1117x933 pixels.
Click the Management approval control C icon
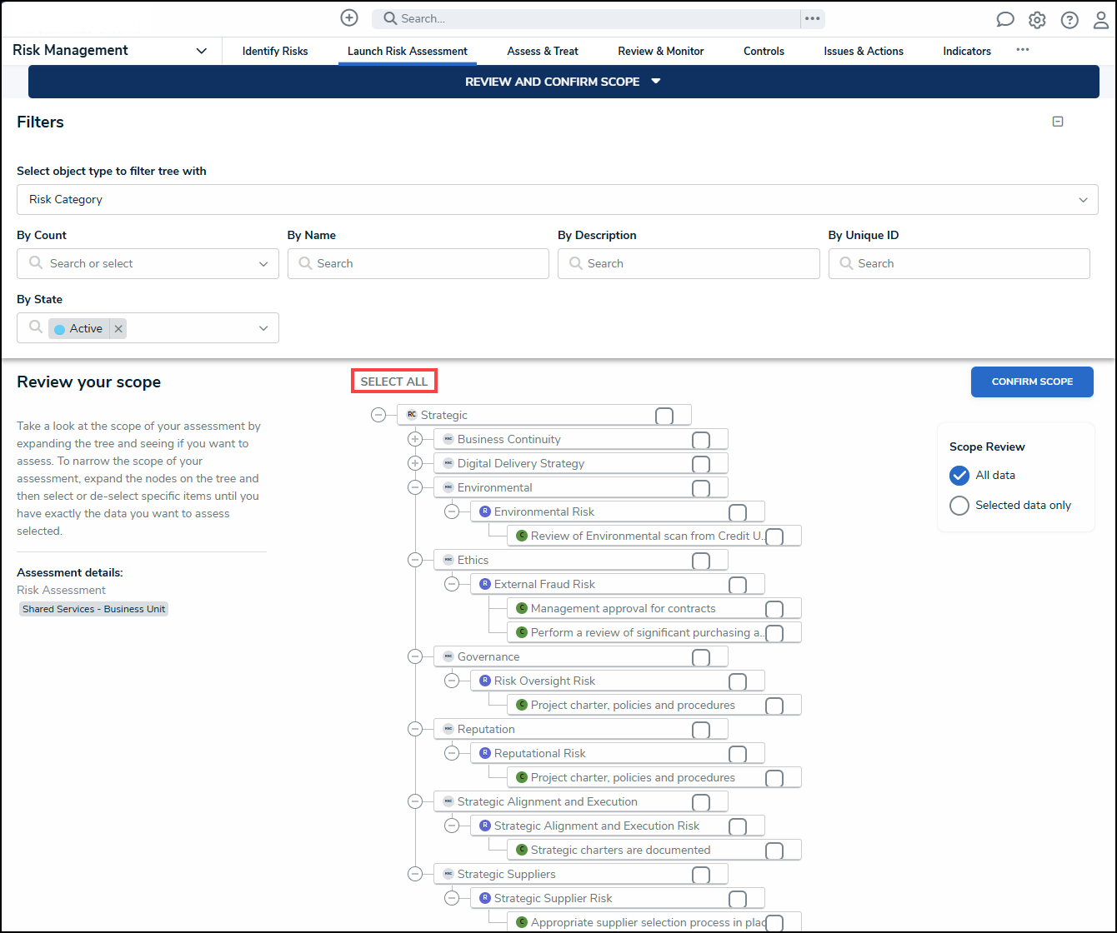click(x=522, y=608)
